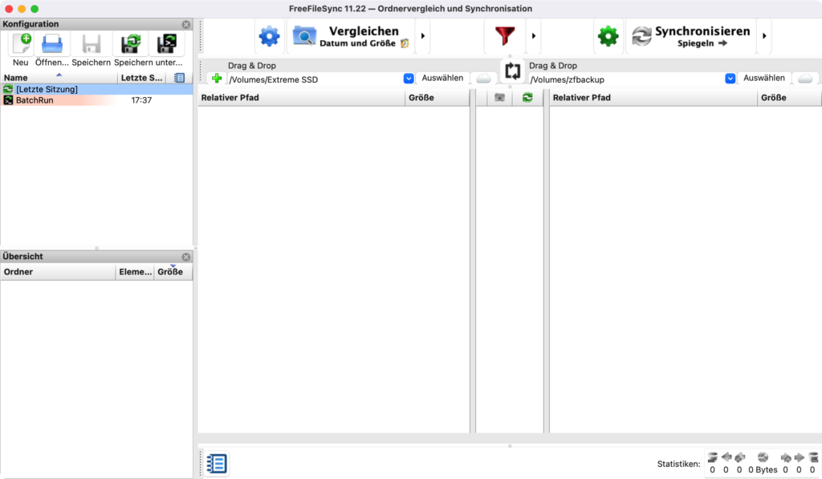This screenshot has width=822, height=479.
Task: Select the [Letzte Sitzung] configuration
Action: click(x=96, y=89)
